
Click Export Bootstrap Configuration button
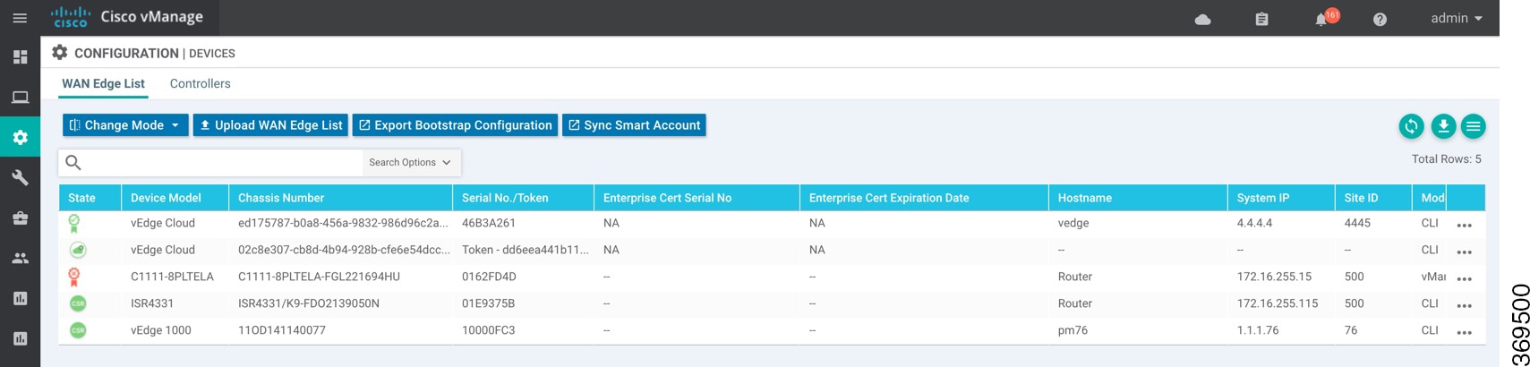point(455,125)
